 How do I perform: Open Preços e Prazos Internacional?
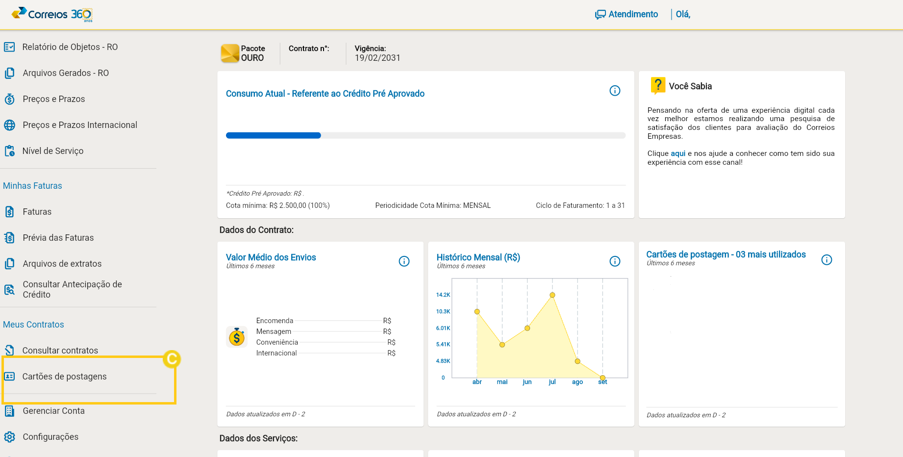coord(80,125)
